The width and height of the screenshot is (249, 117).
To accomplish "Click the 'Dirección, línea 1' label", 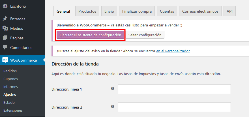I will [x=67, y=89].
